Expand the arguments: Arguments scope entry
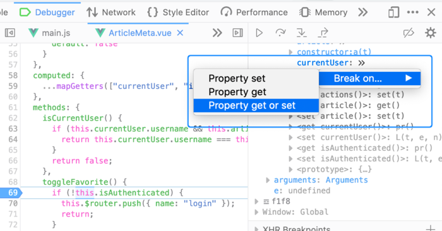The image size is (442, 231). pos(268,180)
